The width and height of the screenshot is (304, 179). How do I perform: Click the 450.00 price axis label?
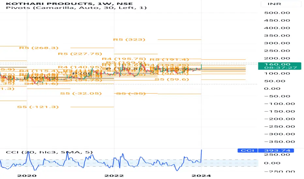tap(277, 20)
